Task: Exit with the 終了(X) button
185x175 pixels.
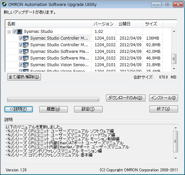Action: 164,109
